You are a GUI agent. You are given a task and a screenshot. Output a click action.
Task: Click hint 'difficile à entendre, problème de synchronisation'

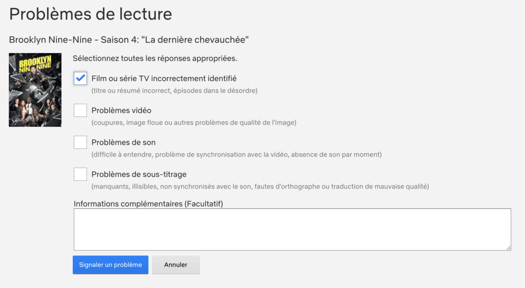pyautogui.click(x=237, y=155)
